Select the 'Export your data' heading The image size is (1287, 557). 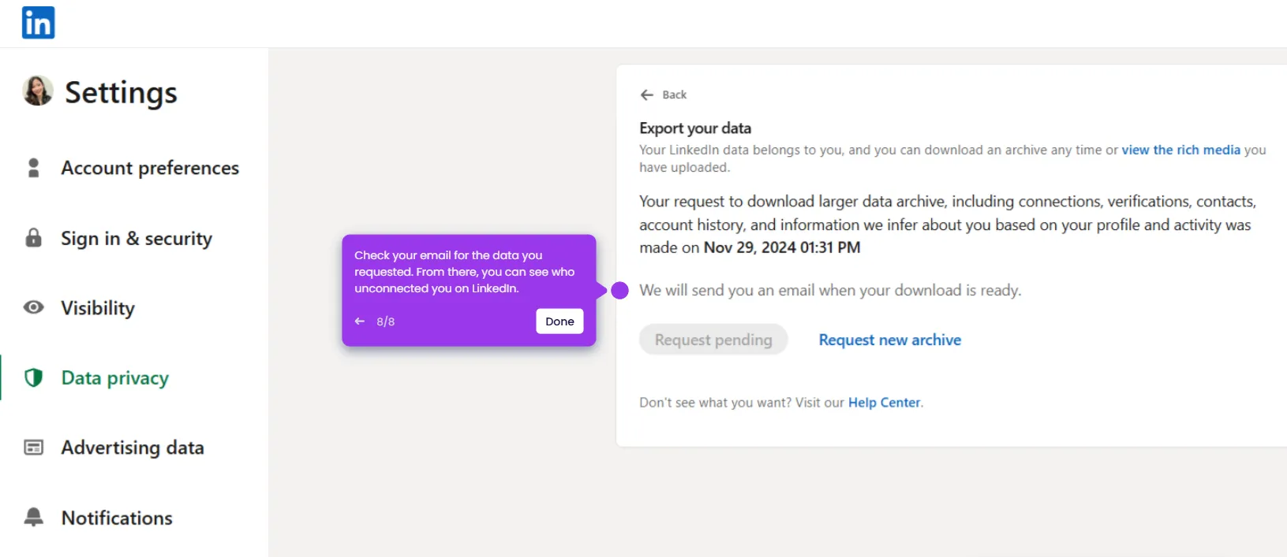coord(695,128)
